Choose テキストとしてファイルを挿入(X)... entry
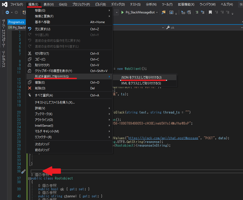The width and height of the screenshot is (243, 200). click(69, 102)
